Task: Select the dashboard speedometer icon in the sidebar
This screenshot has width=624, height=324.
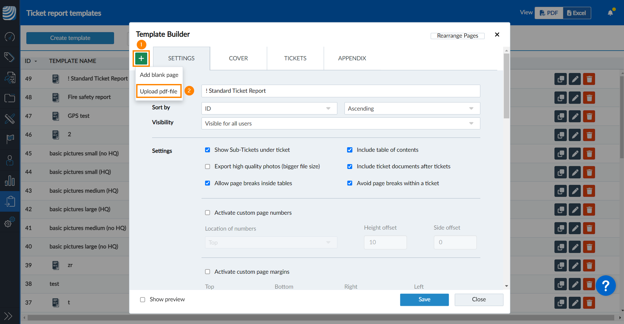Action: (x=10, y=37)
